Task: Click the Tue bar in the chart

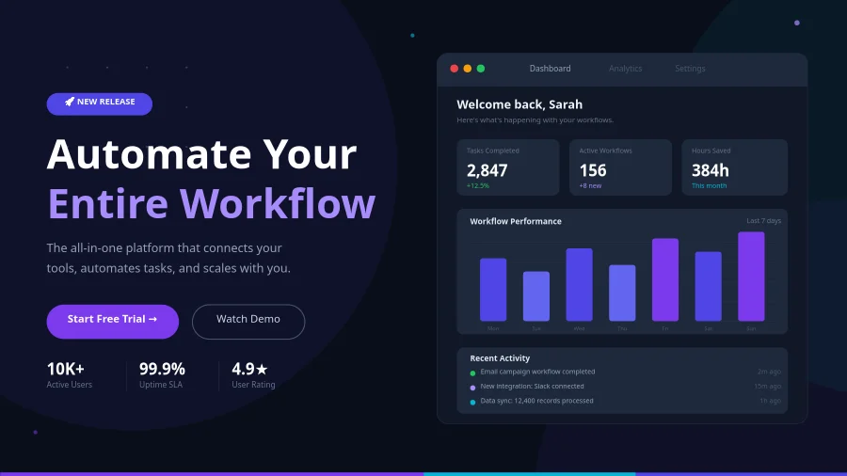Action: coord(536,296)
